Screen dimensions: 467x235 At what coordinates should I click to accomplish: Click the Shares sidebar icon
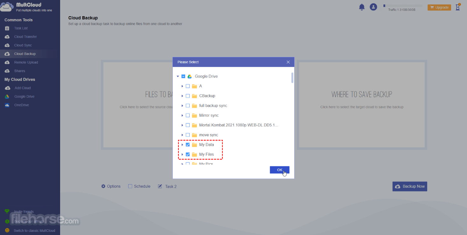point(7,71)
